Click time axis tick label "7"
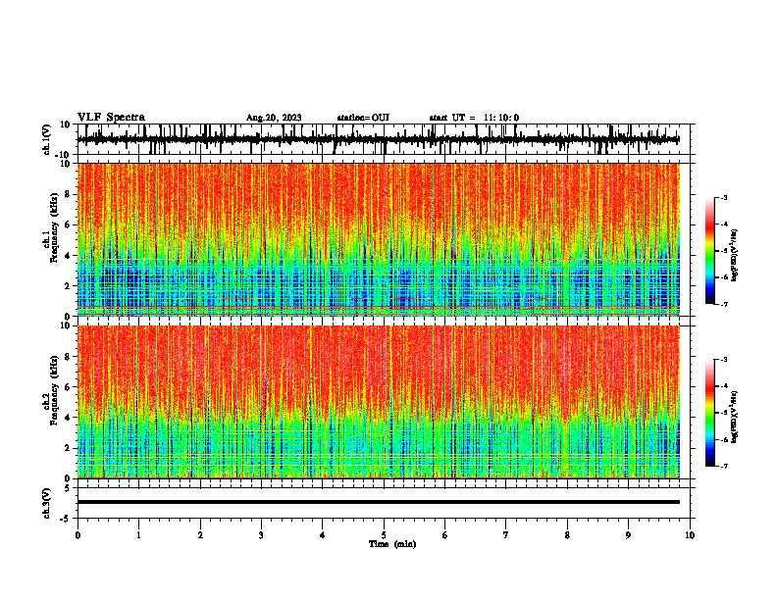777x600 pixels. click(506, 535)
